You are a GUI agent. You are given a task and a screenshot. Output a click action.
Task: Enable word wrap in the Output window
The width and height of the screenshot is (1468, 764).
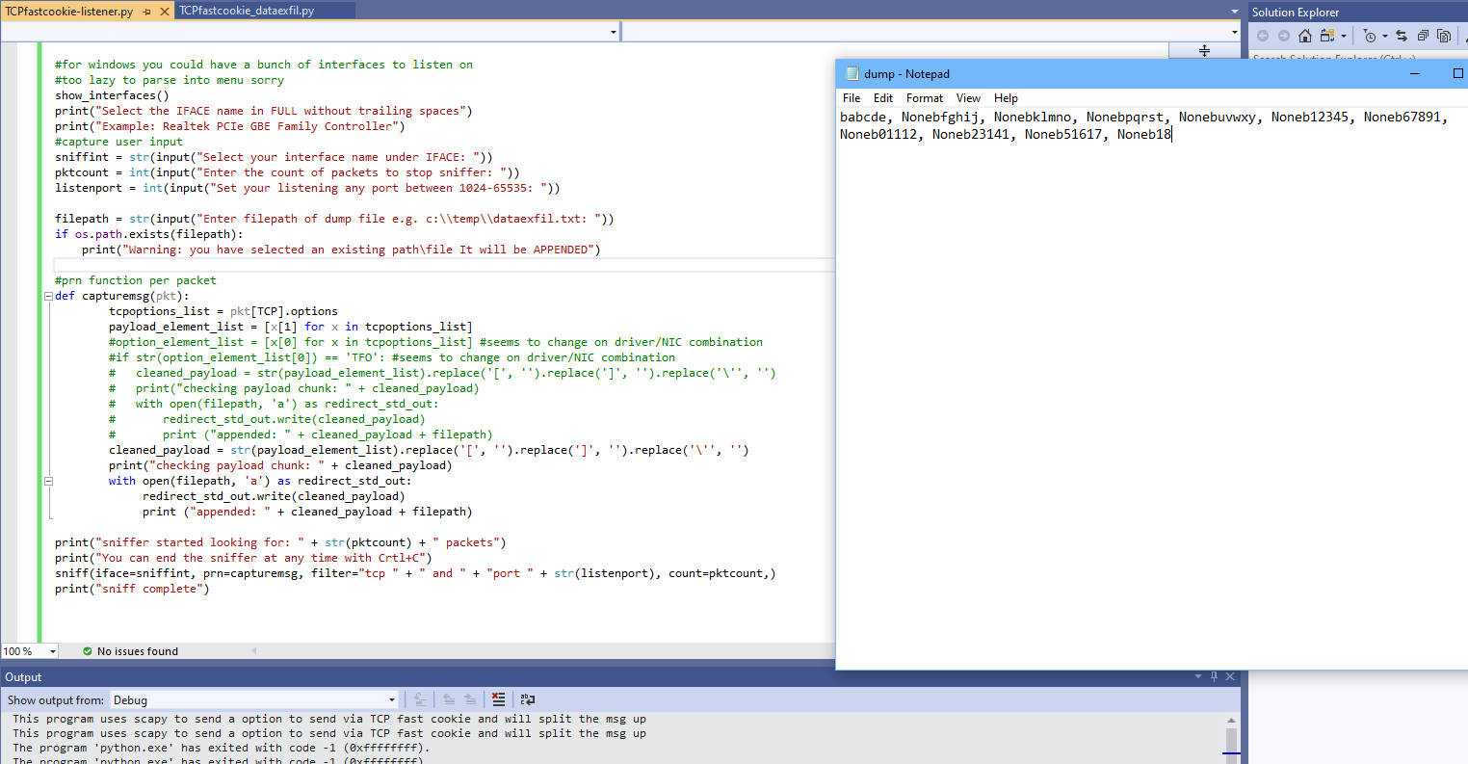click(x=527, y=699)
